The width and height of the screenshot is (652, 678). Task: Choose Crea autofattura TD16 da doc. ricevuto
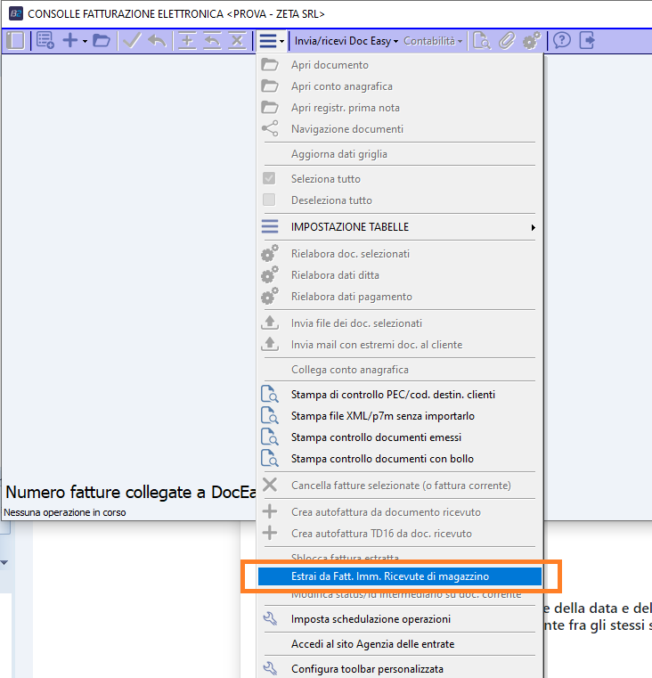pyautogui.click(x=400, y=533)
